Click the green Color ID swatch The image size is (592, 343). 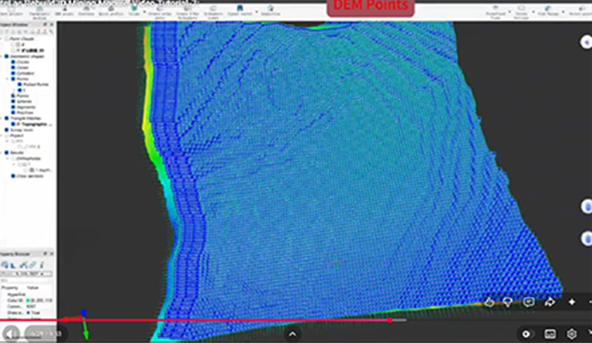coord(28,301)
